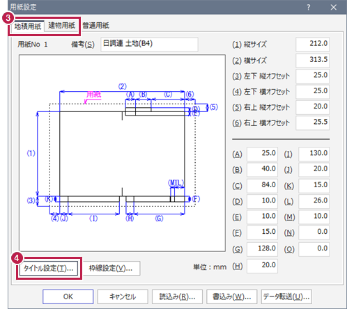The image size is (347, 309).
Task: Click the (O) dimension input field
Action: pyautogui.click(x=314, y=249)
